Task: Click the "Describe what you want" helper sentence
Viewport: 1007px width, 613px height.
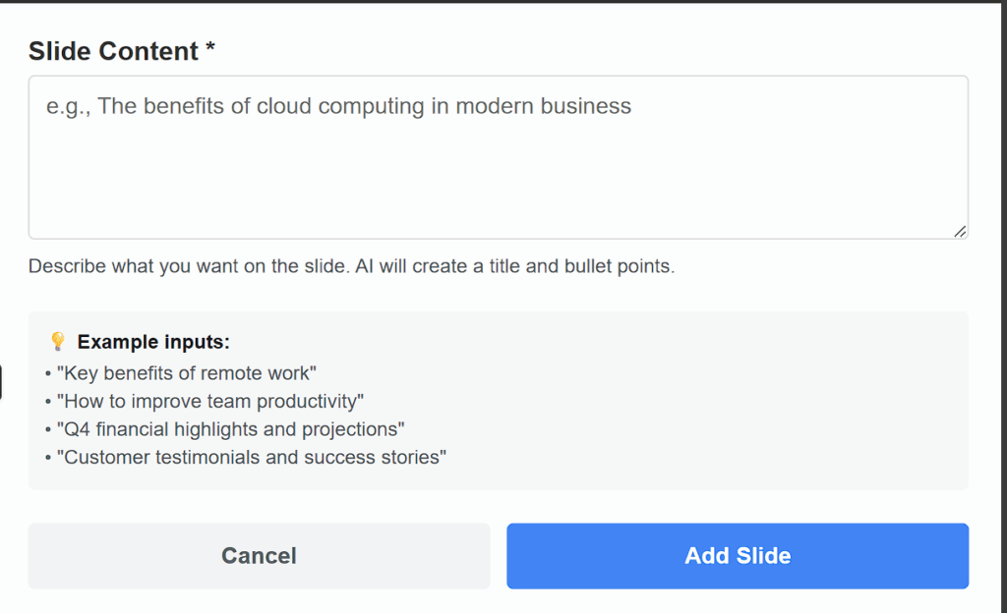Action: click(188, 266)
